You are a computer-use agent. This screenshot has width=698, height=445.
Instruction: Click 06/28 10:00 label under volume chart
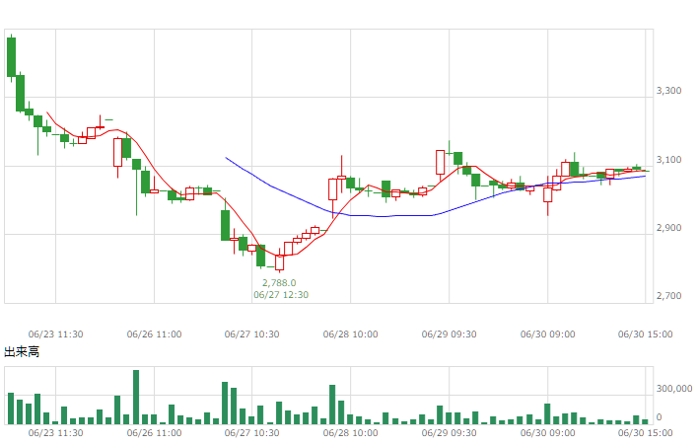[x=351, y=432]
